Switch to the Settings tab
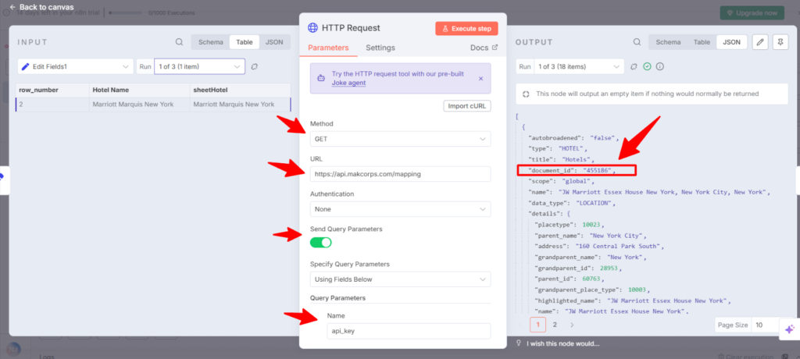 point(380,48)
